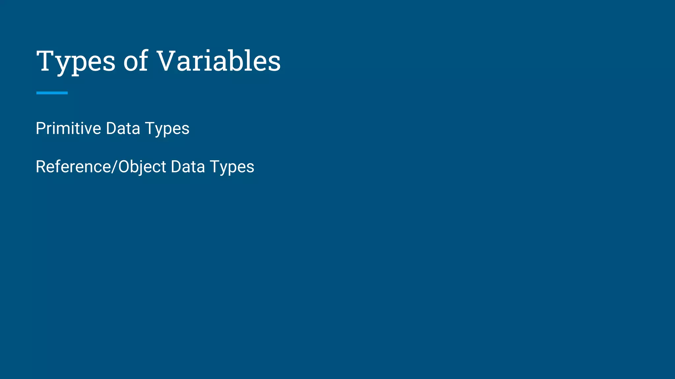The height and width of the screenshot is (379, 675).
Task: Click the word "of" in the title
Action: 136,61
